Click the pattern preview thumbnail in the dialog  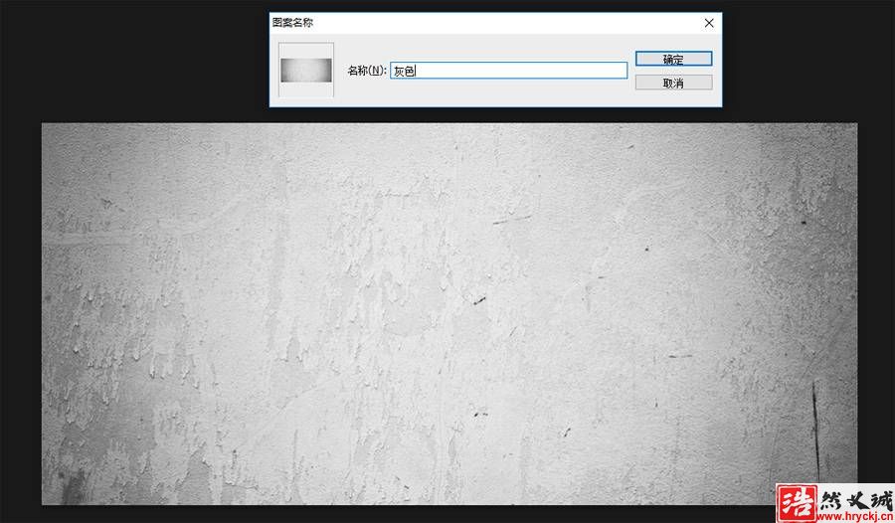306,70
